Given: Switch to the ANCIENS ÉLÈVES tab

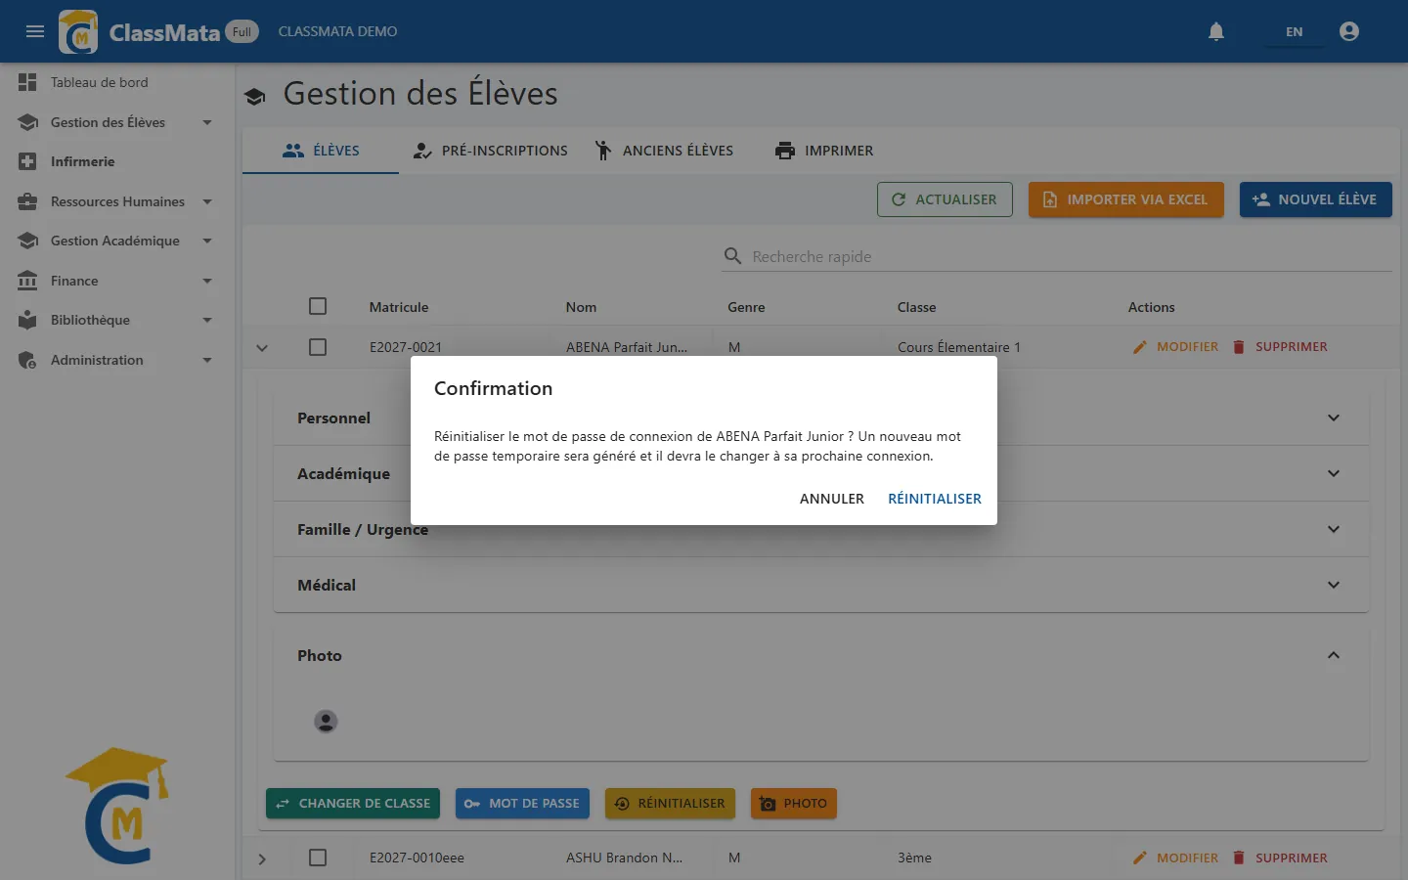Looking at the screenshot, I should [x=664, y=151].
